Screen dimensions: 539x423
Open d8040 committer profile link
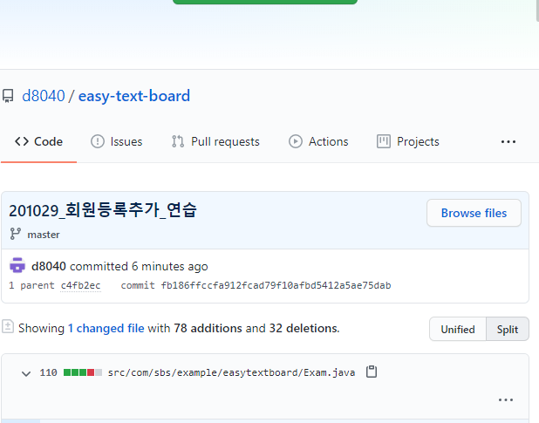(x=49, y=266)
